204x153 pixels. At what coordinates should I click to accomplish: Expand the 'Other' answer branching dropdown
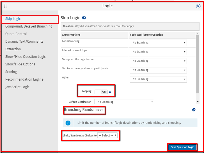pyautogui.click(x=158, y=79)
